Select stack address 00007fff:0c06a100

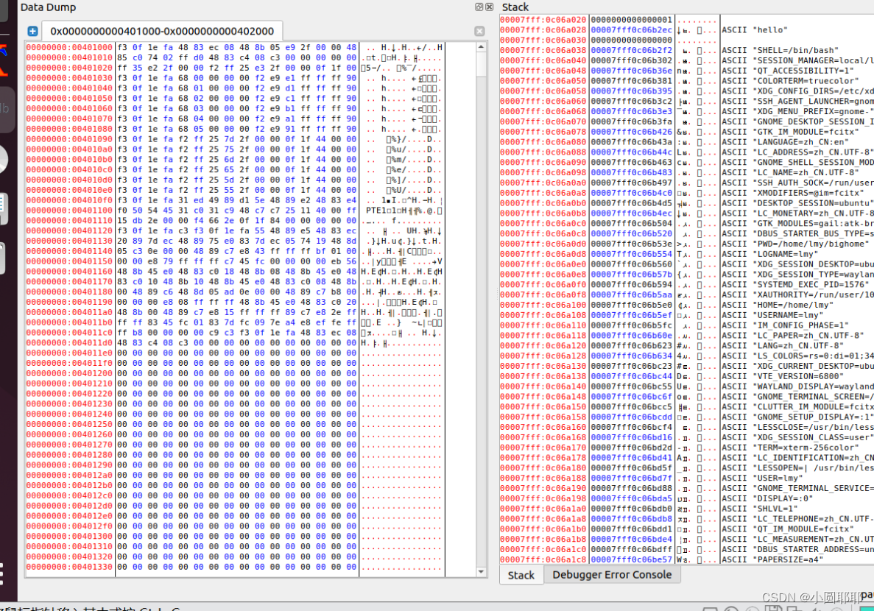(543, 305)
